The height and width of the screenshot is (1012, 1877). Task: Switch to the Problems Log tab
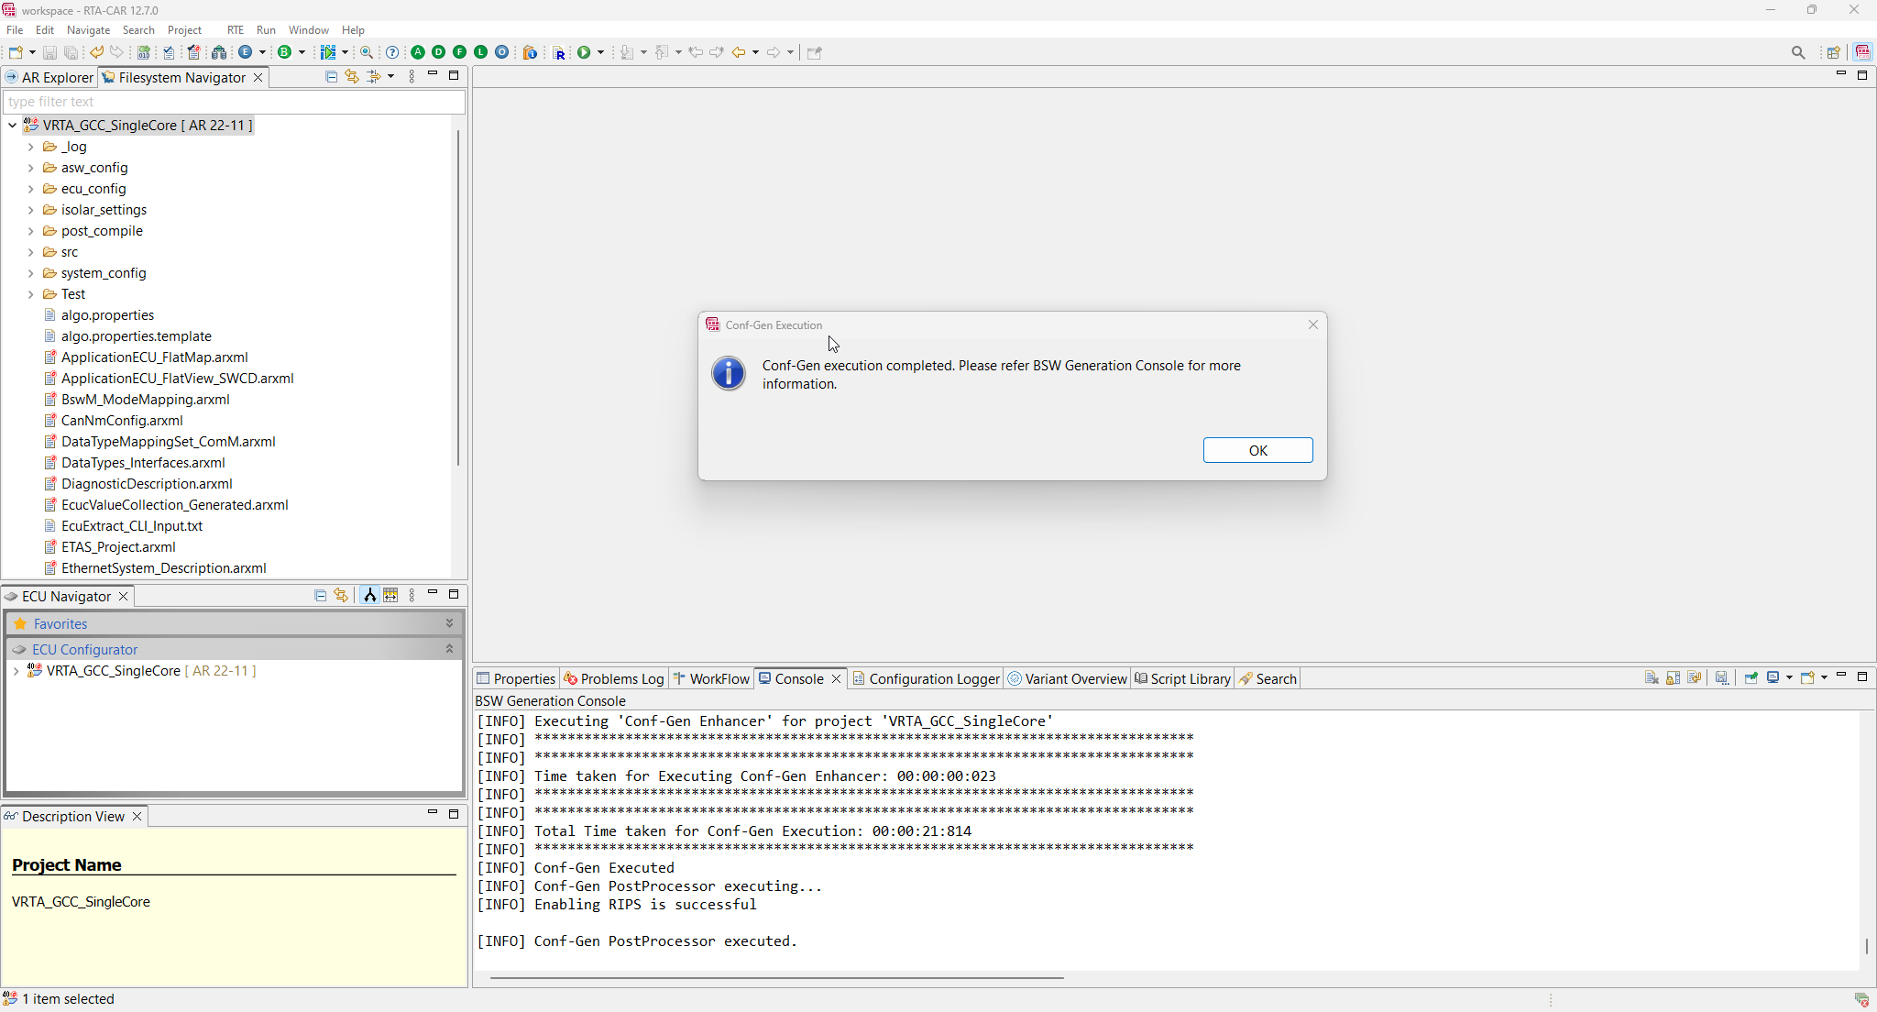pyautogui.click(x=613, y=678)
